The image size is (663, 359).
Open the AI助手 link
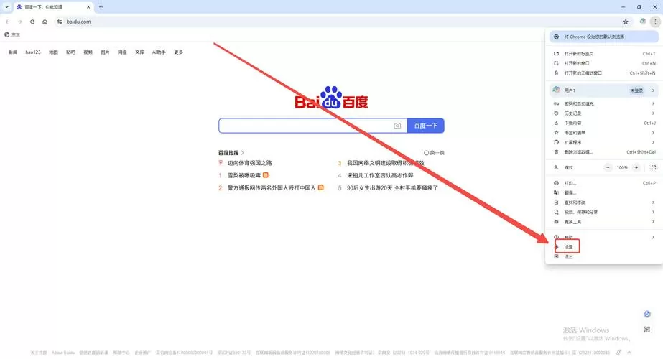159,52
